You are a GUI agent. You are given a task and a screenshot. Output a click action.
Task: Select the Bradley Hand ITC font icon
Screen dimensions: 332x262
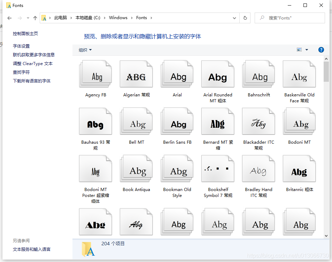(x=258, y=169)
